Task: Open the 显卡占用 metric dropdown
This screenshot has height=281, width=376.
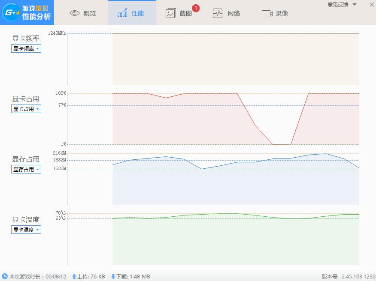Action: (26, 109)
